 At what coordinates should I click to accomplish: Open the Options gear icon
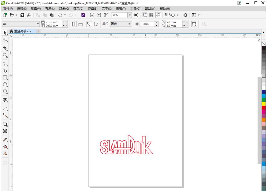(x=185, y=15)
